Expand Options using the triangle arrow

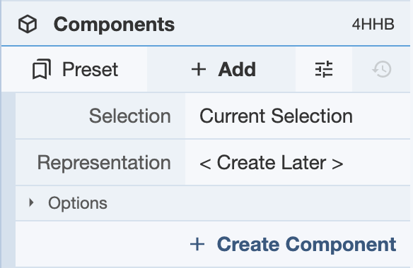coord(31,202)
